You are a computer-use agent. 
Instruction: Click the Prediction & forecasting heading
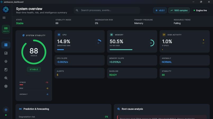pos(36,109)
